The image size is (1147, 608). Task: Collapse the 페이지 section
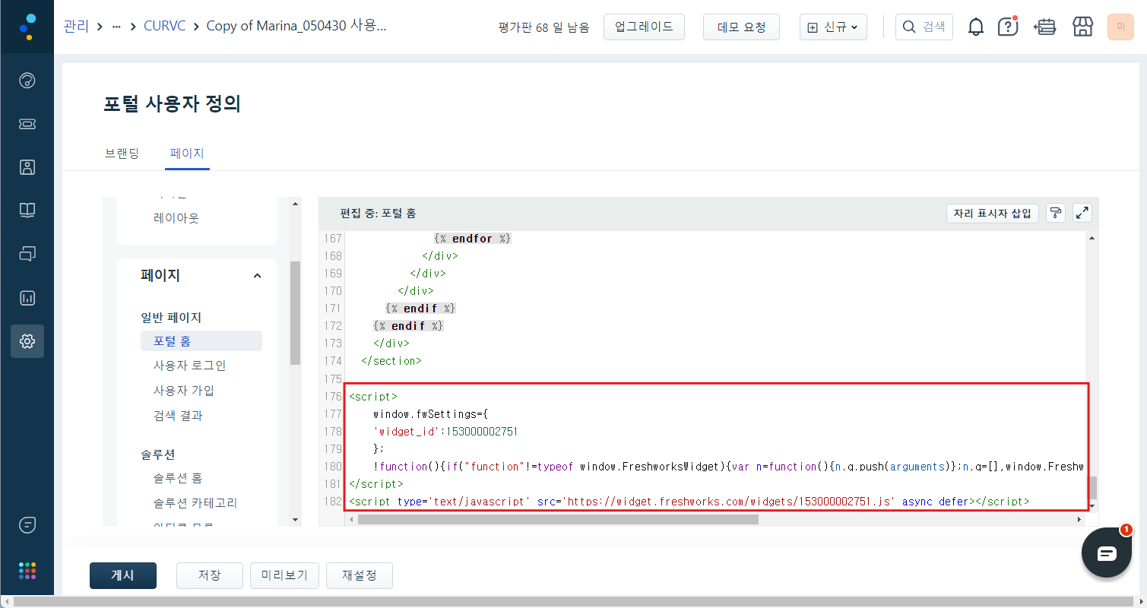[x=257, y=276]
